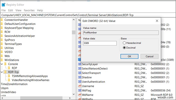Image resolution: width=176 pixels, height=100 pixels.
Task: Click the UserAuthentication DWORD icon
Action: [x=80, y=82]
